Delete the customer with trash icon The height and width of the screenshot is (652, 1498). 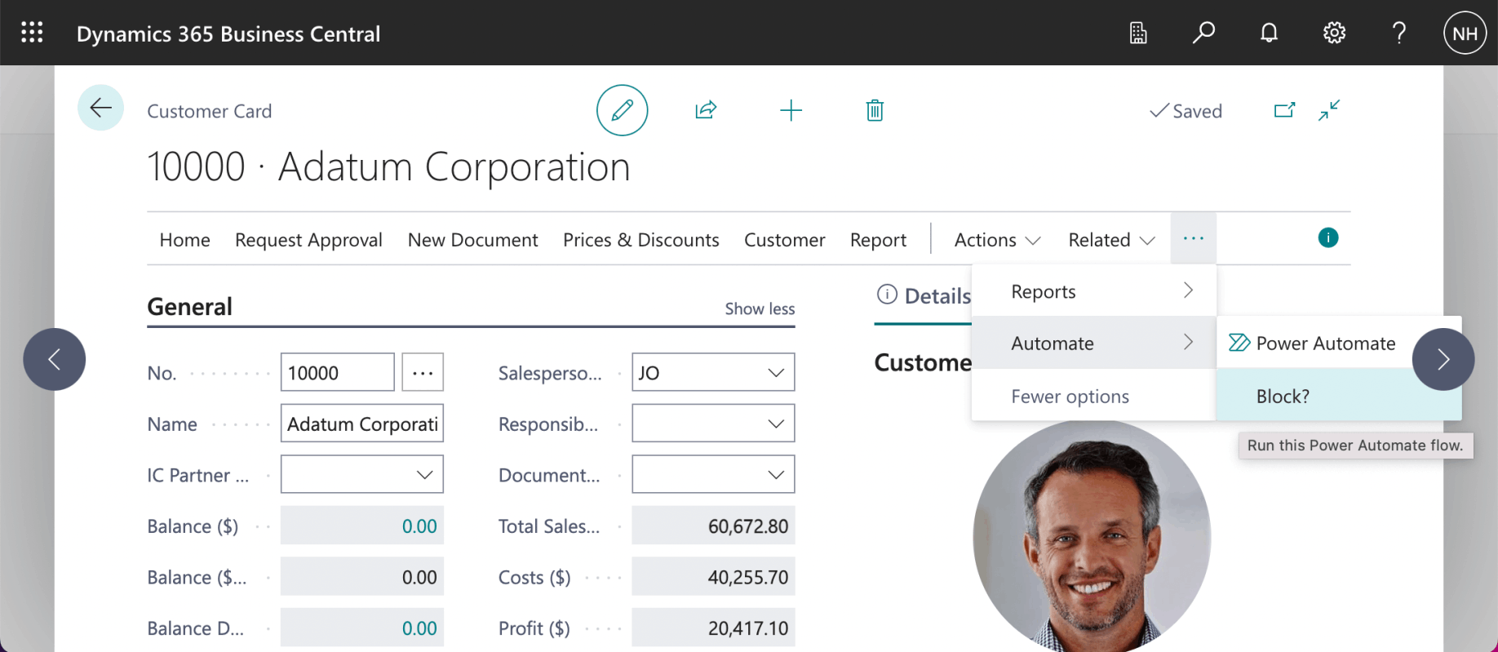(x=875, y=110)
